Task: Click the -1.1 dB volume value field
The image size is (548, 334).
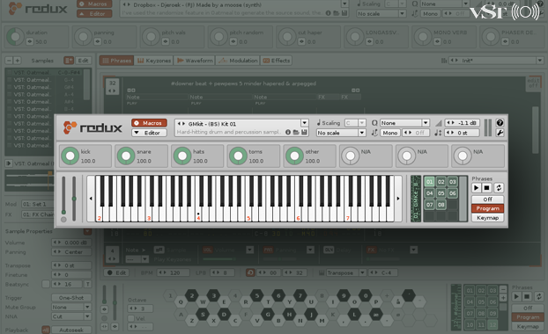Action: [x=463, y=123]
